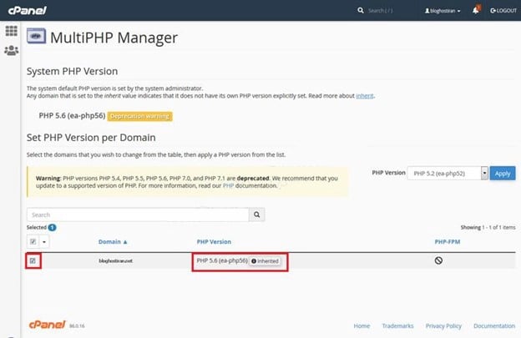Open the footer Home link
The height and width of the screenshot is (338, 521).
coord(362,326)
